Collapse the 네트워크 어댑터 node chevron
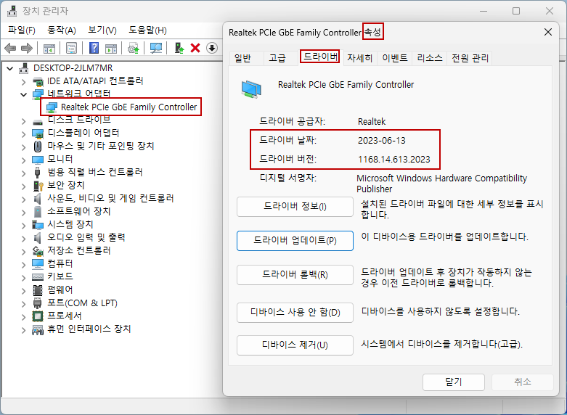The image size is (567, 415). pyautogui.click(x=24, y=94)
